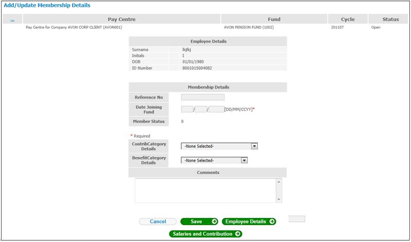Select the AVON PENSION FUND (1002) entry
This screenshot has height=242, width=411.
[x=249, y=27]
